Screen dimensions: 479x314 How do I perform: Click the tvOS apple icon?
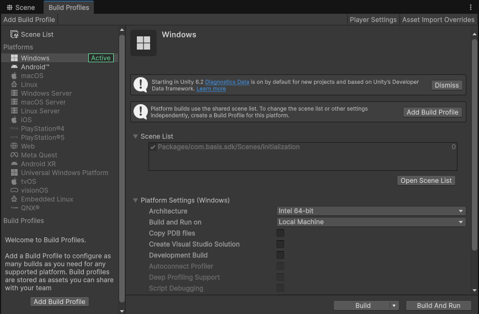point(14,181)
